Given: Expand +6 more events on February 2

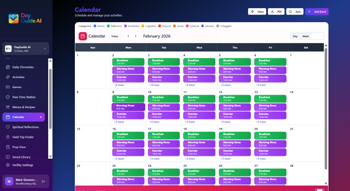Looking at the screenshot, I should [119, 85].
